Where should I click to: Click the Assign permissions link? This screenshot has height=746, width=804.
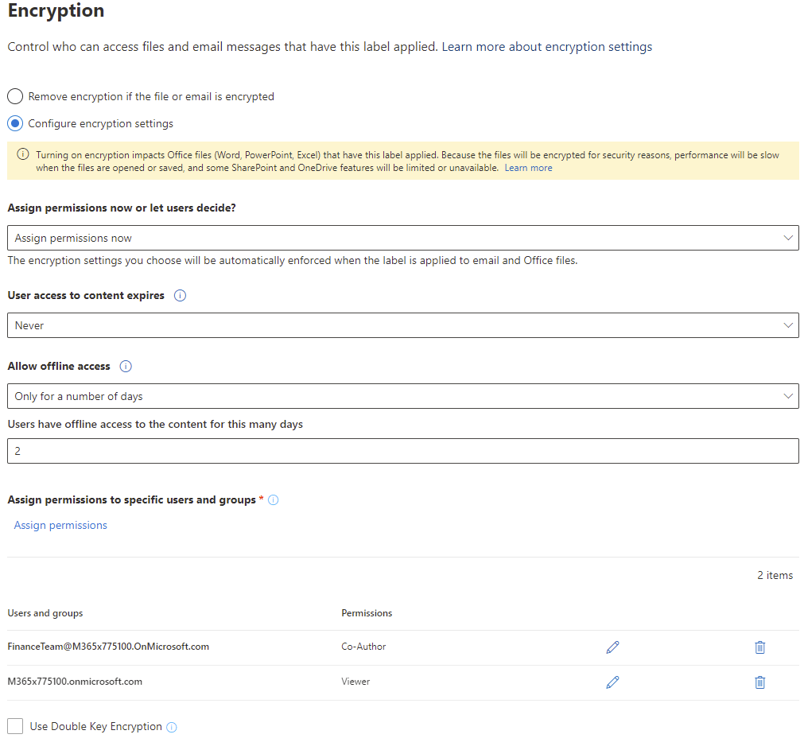coord(60,526)
